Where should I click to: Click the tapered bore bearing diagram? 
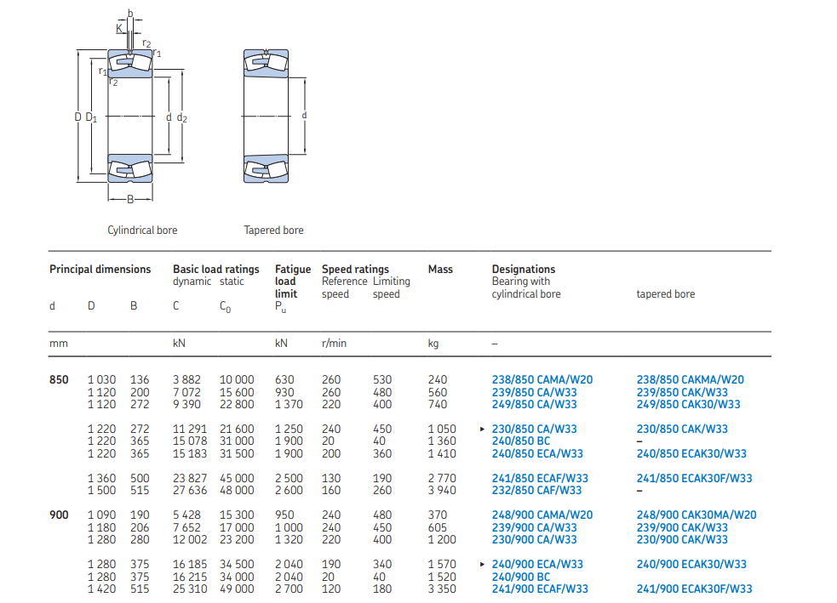tap(274, 117)
